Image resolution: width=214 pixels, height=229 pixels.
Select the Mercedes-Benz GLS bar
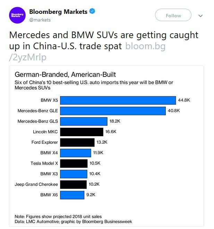point(84,121)
